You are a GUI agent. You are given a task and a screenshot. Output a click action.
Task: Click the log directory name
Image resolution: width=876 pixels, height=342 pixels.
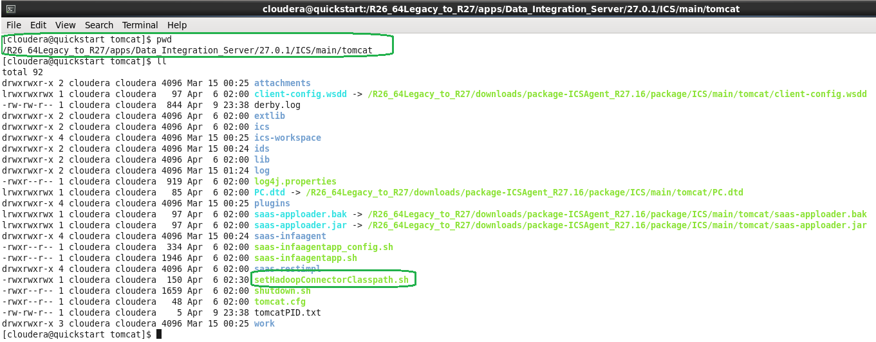tap(262, 170)
